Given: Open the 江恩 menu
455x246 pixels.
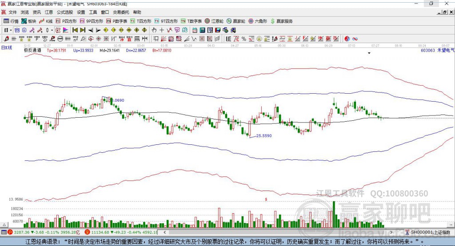Looking at the screenshot, I should (x=49, y=12).
